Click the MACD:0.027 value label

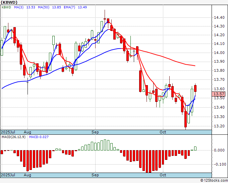[x=39, y=137]
